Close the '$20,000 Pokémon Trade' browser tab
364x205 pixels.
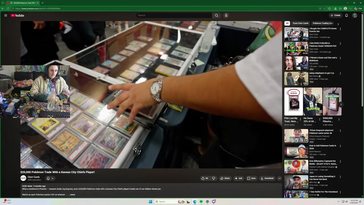[x=38, y=3]
